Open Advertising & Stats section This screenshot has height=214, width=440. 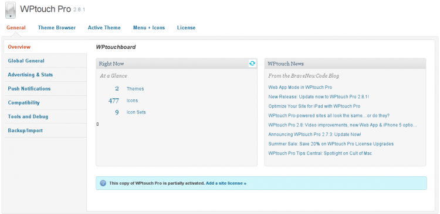[x=45, y=75]
